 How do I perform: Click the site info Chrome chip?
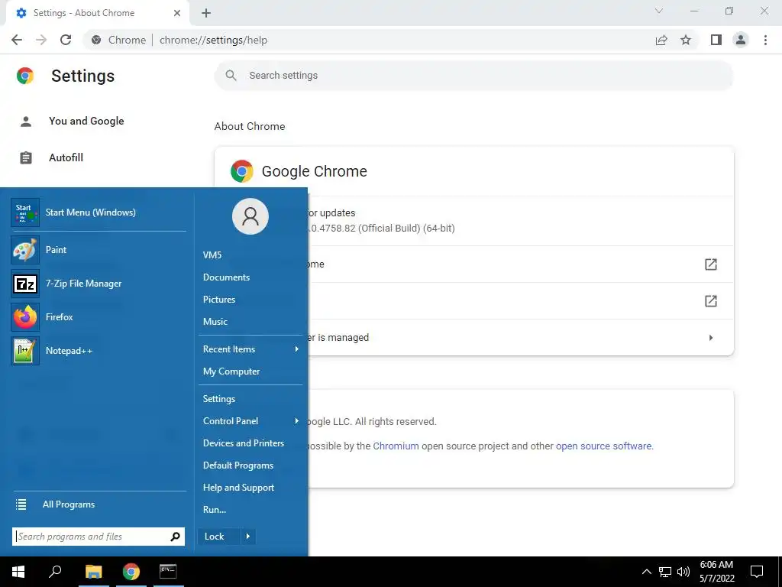(x=120, y=40)
